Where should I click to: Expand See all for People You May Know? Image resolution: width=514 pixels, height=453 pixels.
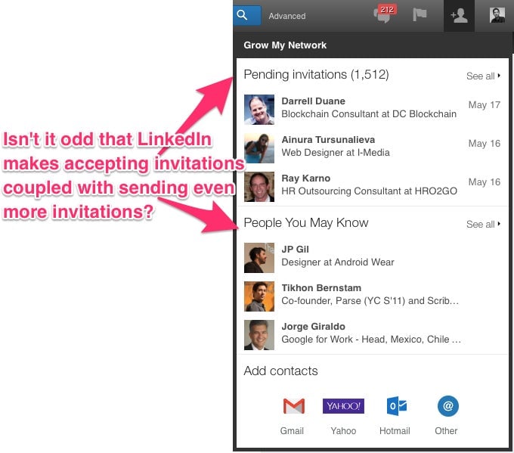pyautogui.click(x=483, y=225)
